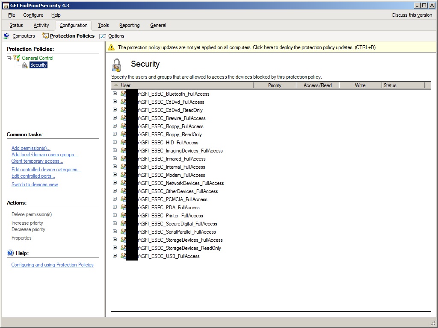The width and height of the screenshot is (438, 328).
Task: Expand the GFI_ESEC_SerialParallel_FullAccess row
Action: (115, 231)
